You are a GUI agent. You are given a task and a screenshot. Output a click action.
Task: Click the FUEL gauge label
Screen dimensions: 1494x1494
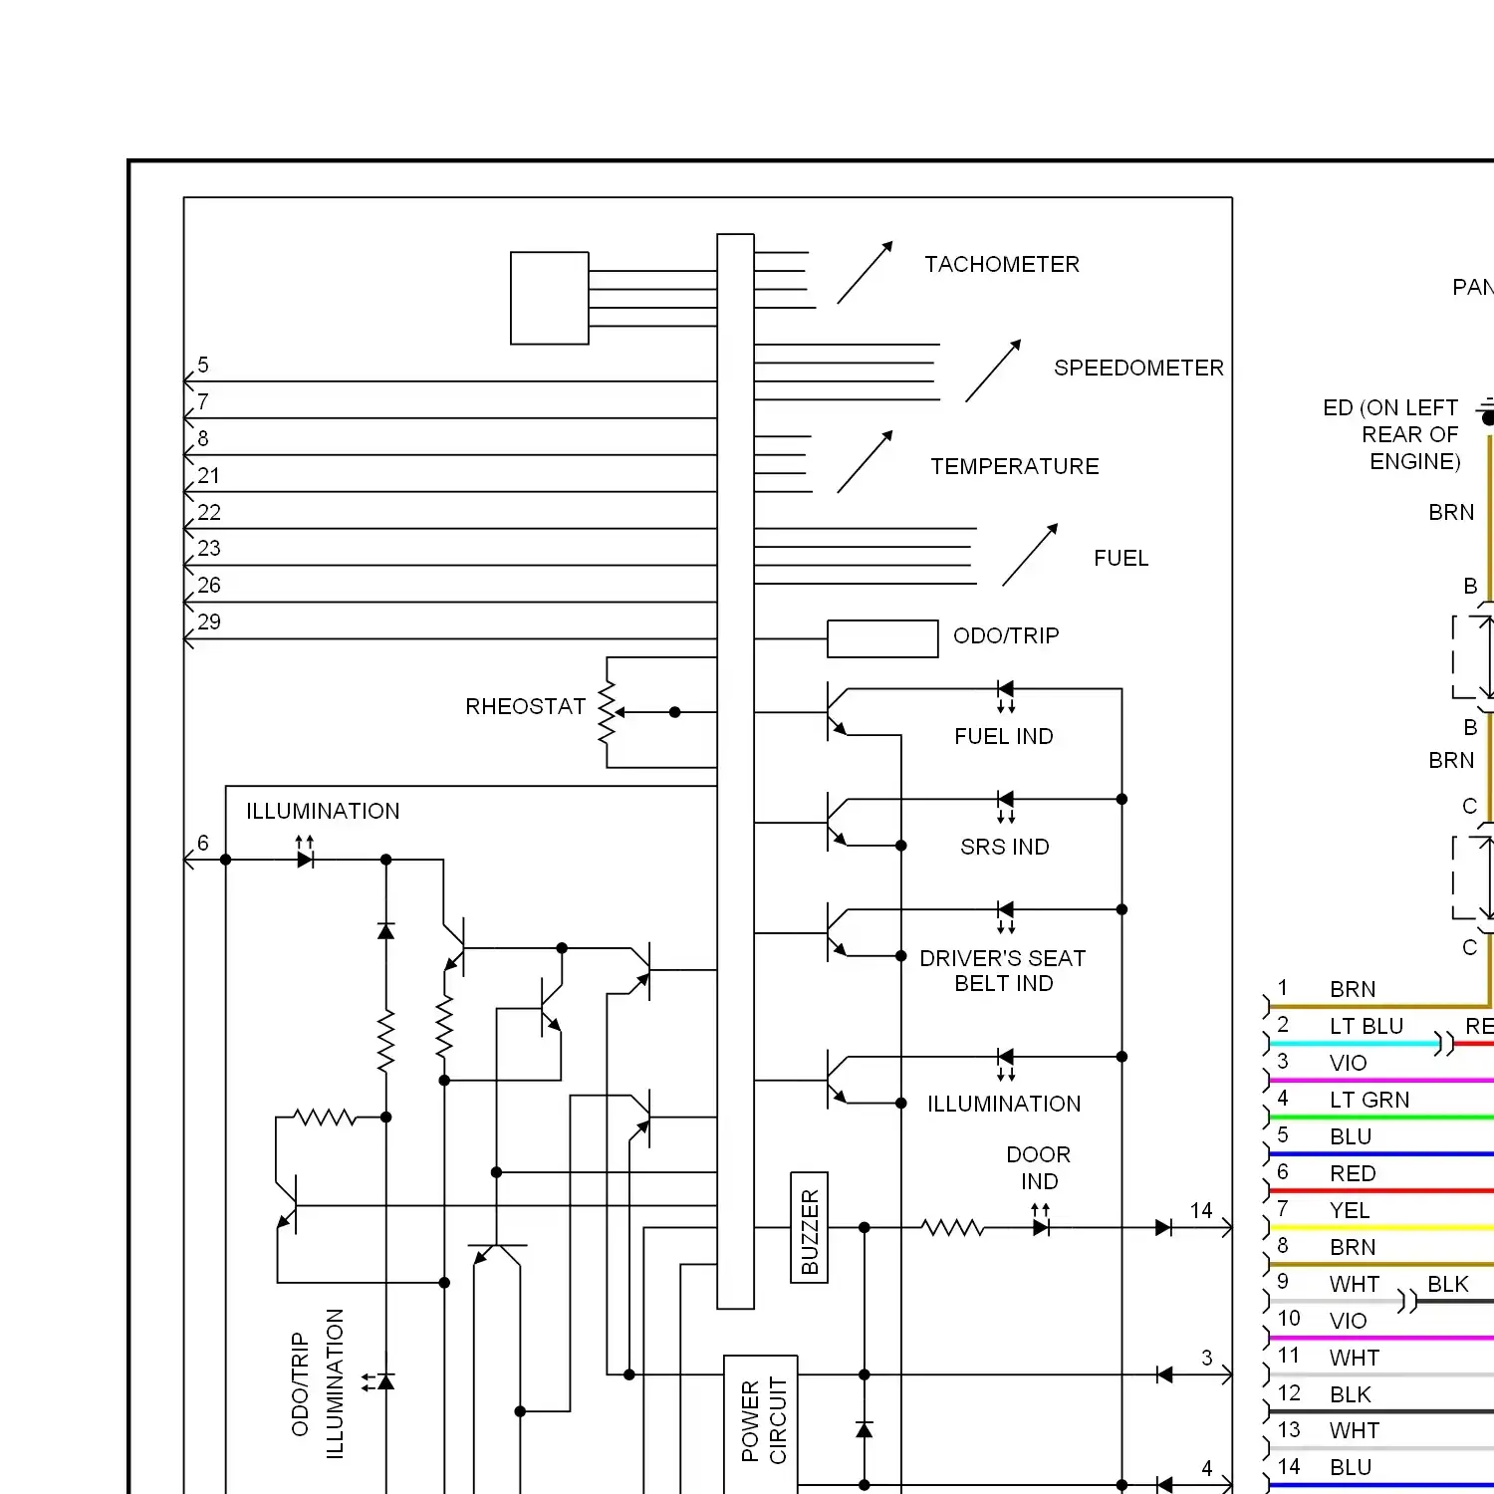(x=1121, y=558)
